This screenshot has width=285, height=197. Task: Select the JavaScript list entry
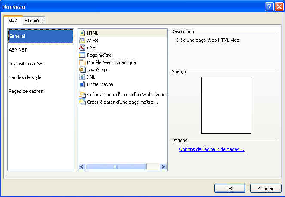coord(123,70)
